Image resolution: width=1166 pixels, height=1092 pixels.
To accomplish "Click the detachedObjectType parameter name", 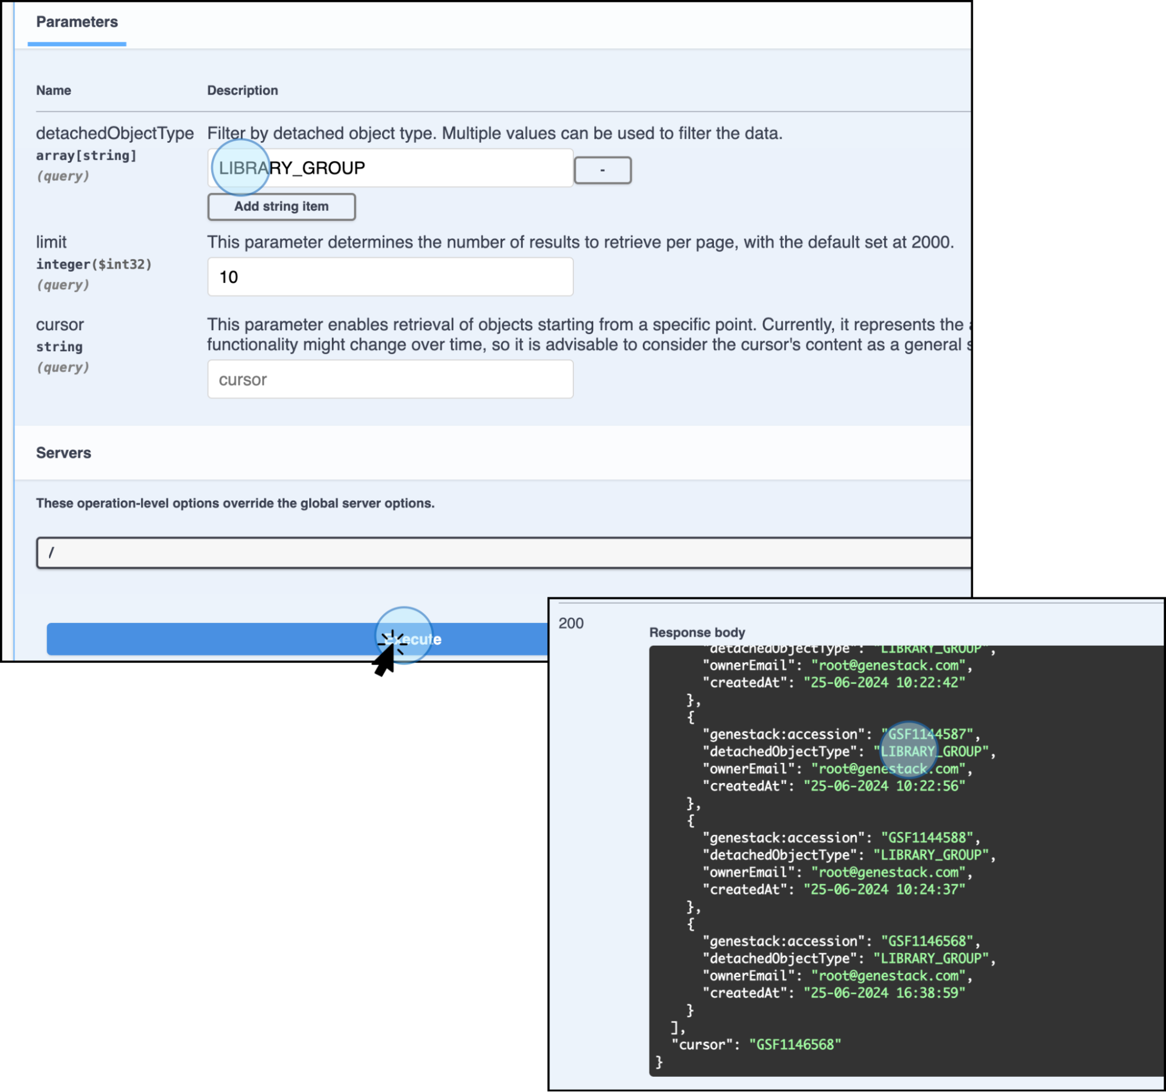I will click(115, 133).
